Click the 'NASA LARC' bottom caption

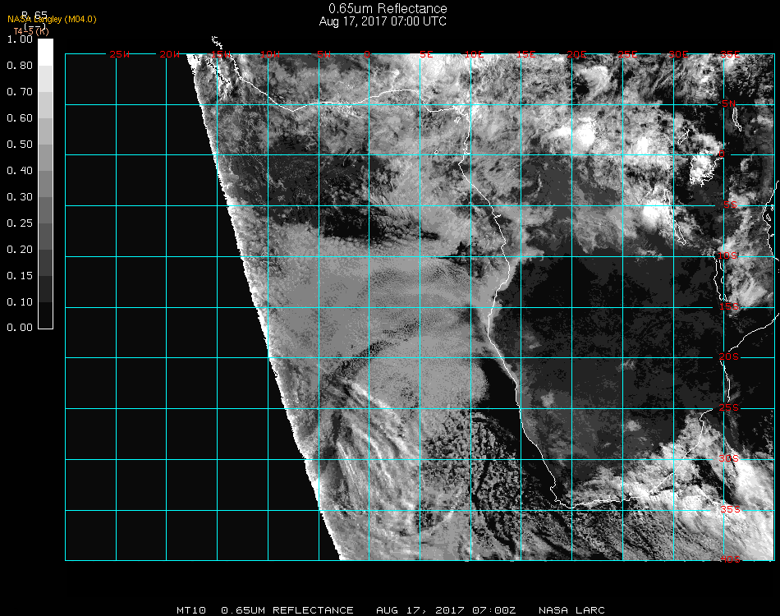tap(571, 610)
